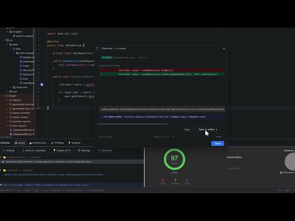
Task: Collapse the src folder
Action: tap(4, 40)
